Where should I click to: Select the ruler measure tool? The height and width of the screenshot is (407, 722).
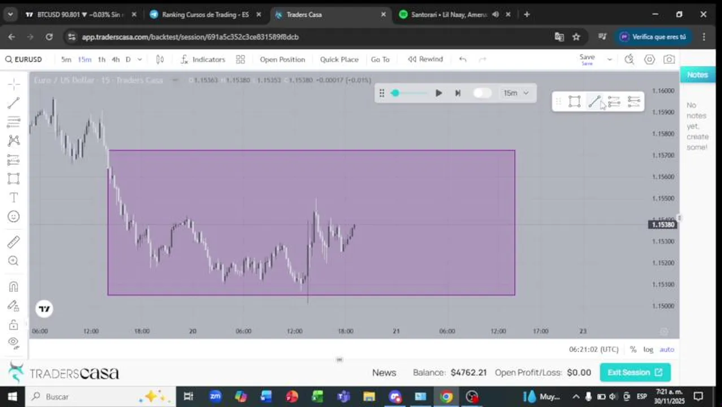pos(14,242)
